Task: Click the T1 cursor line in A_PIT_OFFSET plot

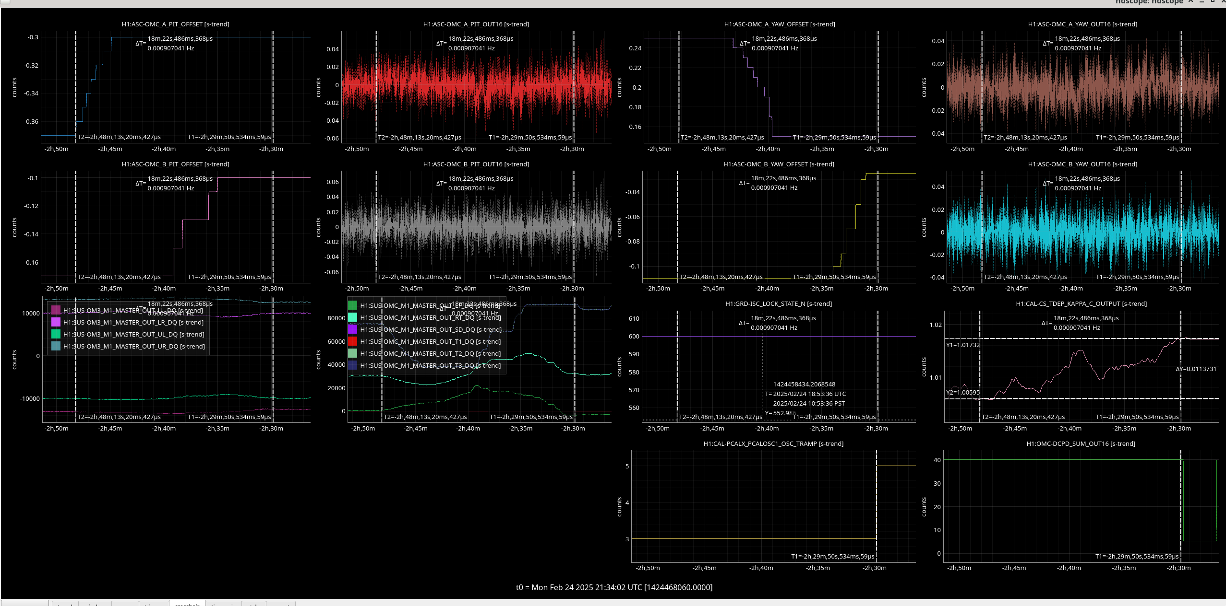Action: tap(273, 86)
